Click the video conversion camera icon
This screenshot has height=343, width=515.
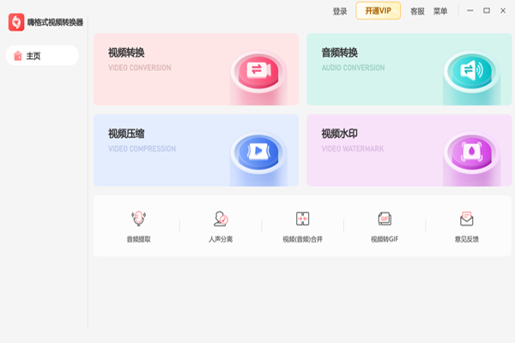(257, 69)
